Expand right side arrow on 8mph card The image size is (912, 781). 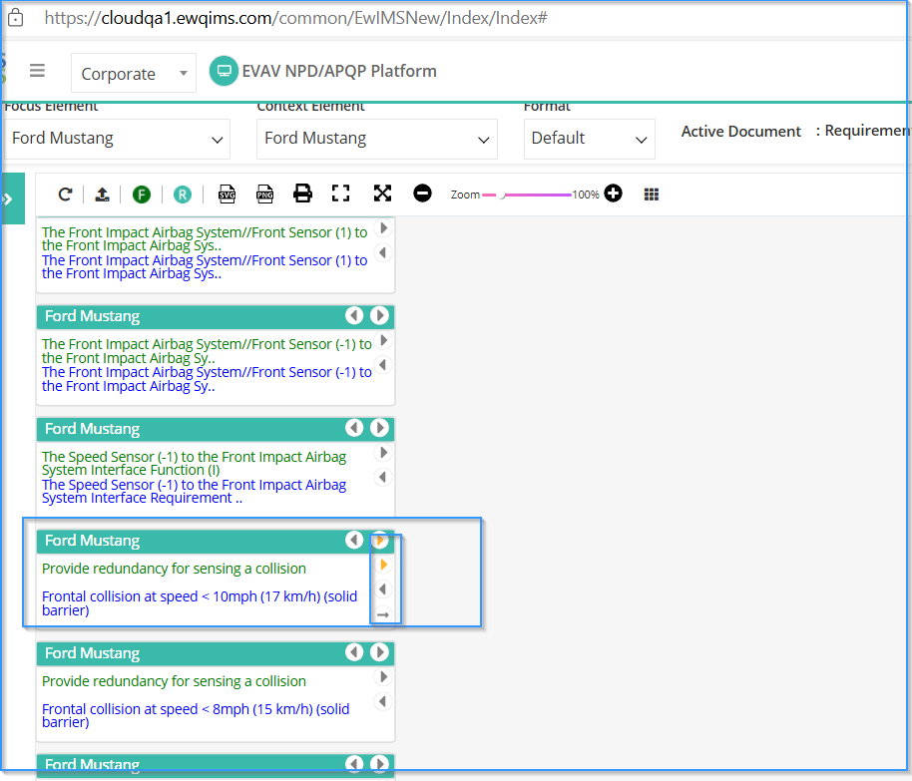(x=383, y=677)
